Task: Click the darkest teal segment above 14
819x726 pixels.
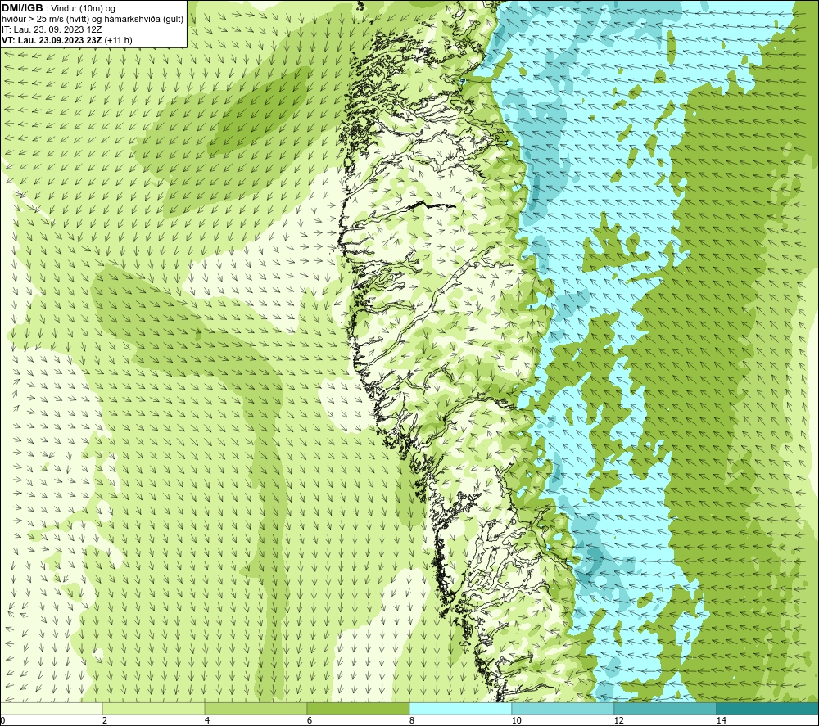Action: pos(768,708)
